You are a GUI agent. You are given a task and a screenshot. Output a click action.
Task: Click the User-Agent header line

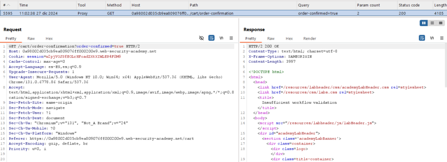[x=115, y=80]
